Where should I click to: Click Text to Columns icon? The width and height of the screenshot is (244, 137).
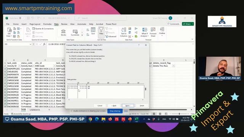tap(124, 32)
